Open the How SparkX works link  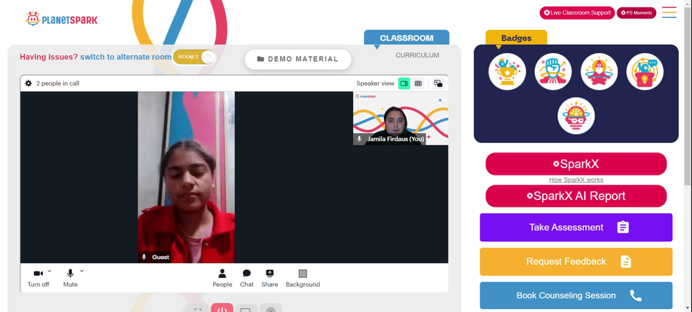tap(576, 179)
